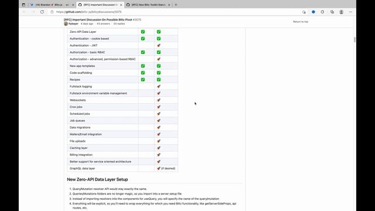Screen dimensions: 375x211
Task: Click Return to top link
Action: pos(301,22)
